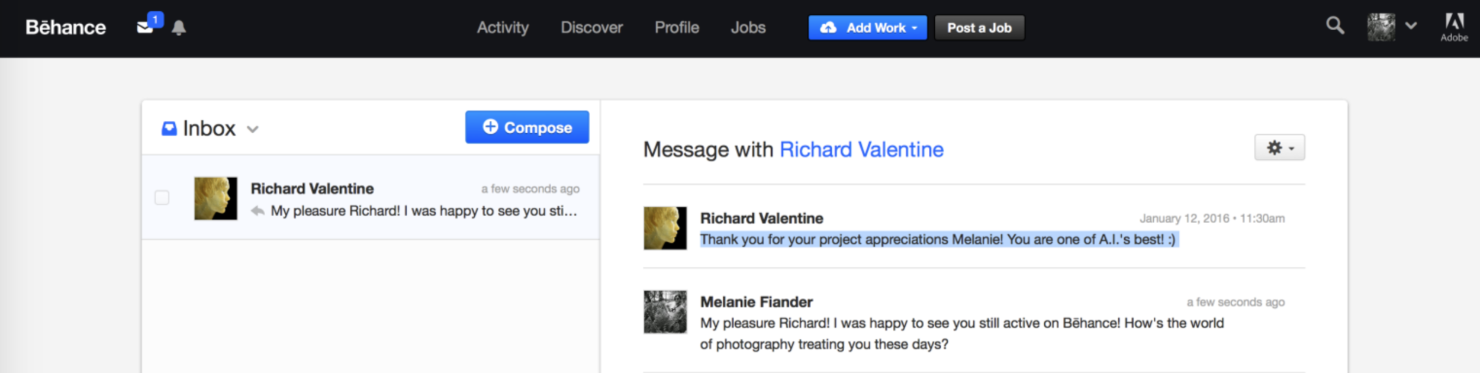Click the Post a Job button
The width and height of the screenshot is (1480, 373).
(x=979, y=28)
